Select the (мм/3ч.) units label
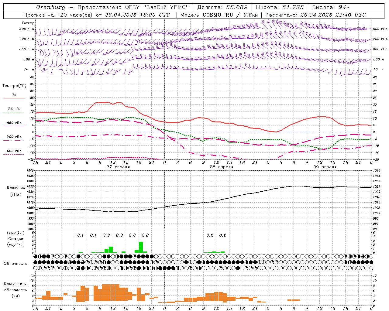389x311 pixels. (x=16, y=233)
